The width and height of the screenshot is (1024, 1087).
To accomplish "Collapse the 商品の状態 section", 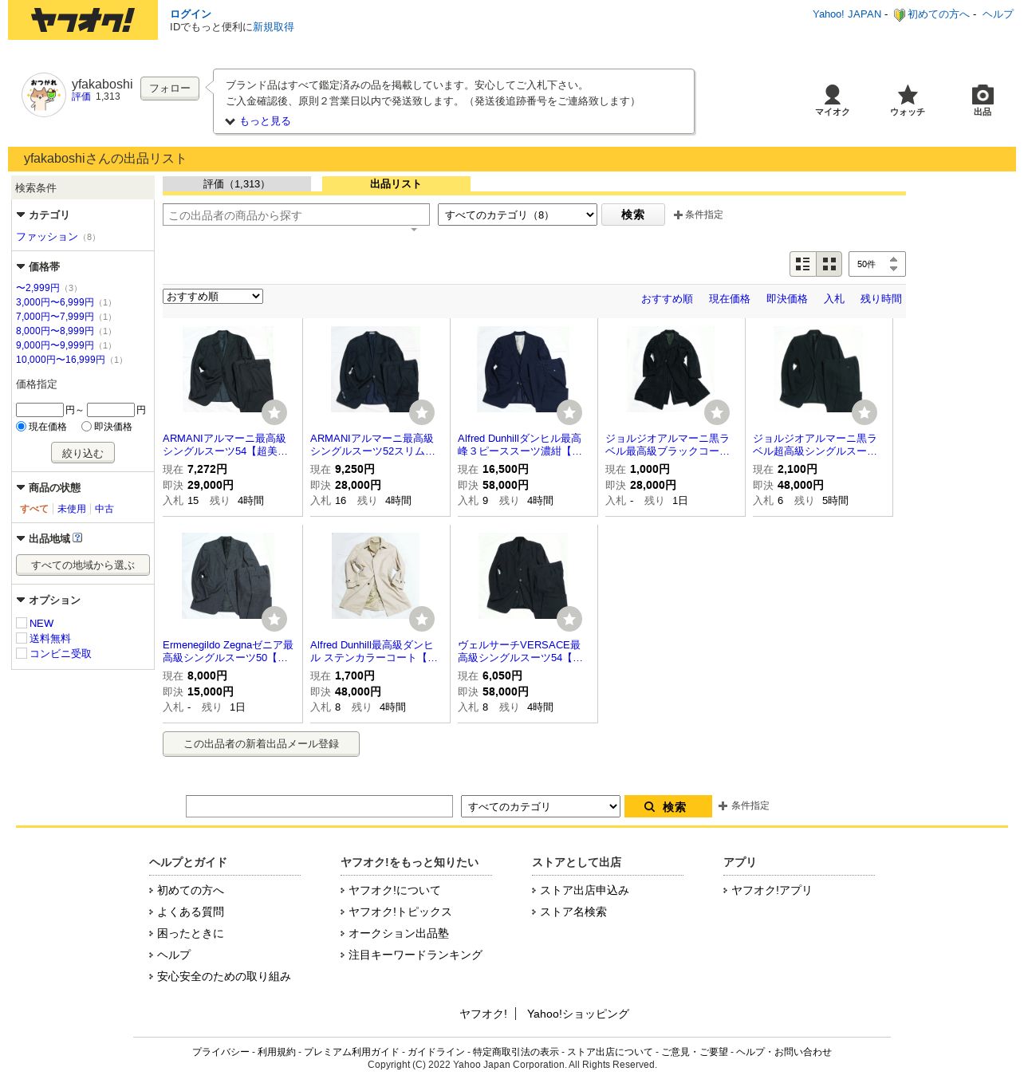I will 21,487.
